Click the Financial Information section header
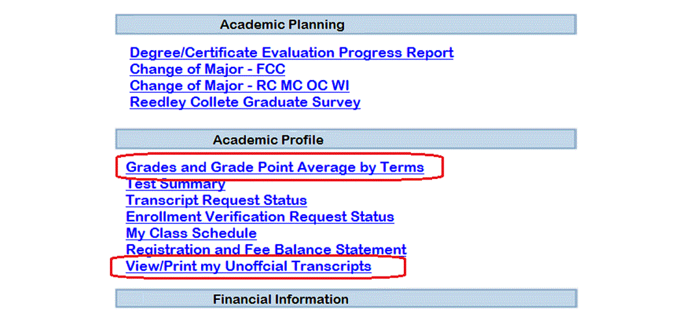 pyautogui.click(x=345, y=299)
